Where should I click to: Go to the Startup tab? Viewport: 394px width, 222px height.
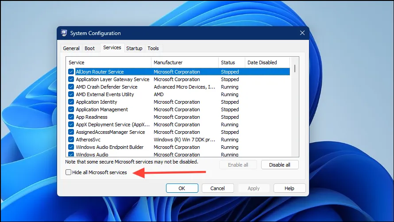point(134,48)
